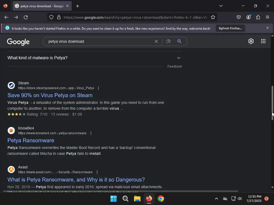Viewport: 274px width, 205px height.
Task: Go to the Google home logo
Action: tap(18, 42)
